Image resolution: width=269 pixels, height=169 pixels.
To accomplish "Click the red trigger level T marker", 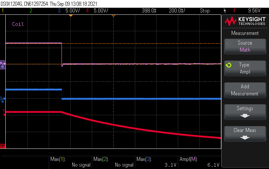I will (x=4, y=113).
